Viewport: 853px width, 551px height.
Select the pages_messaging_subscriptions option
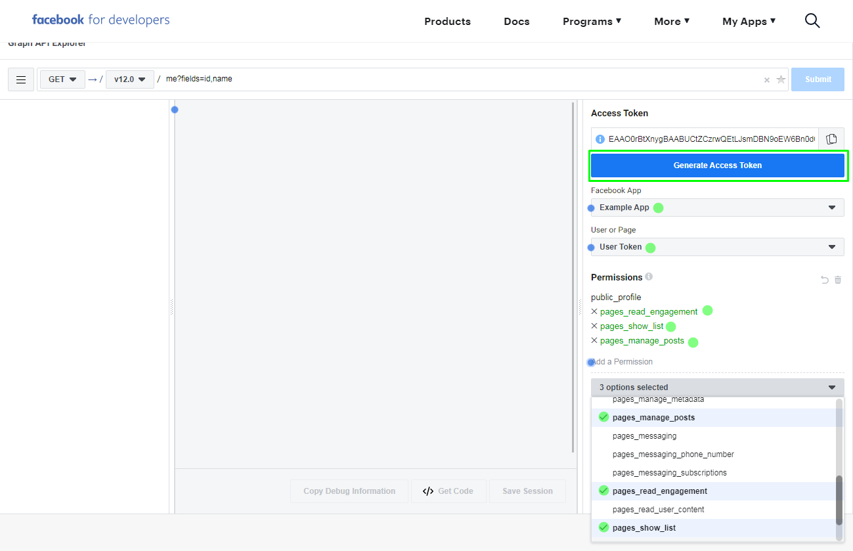713,473
